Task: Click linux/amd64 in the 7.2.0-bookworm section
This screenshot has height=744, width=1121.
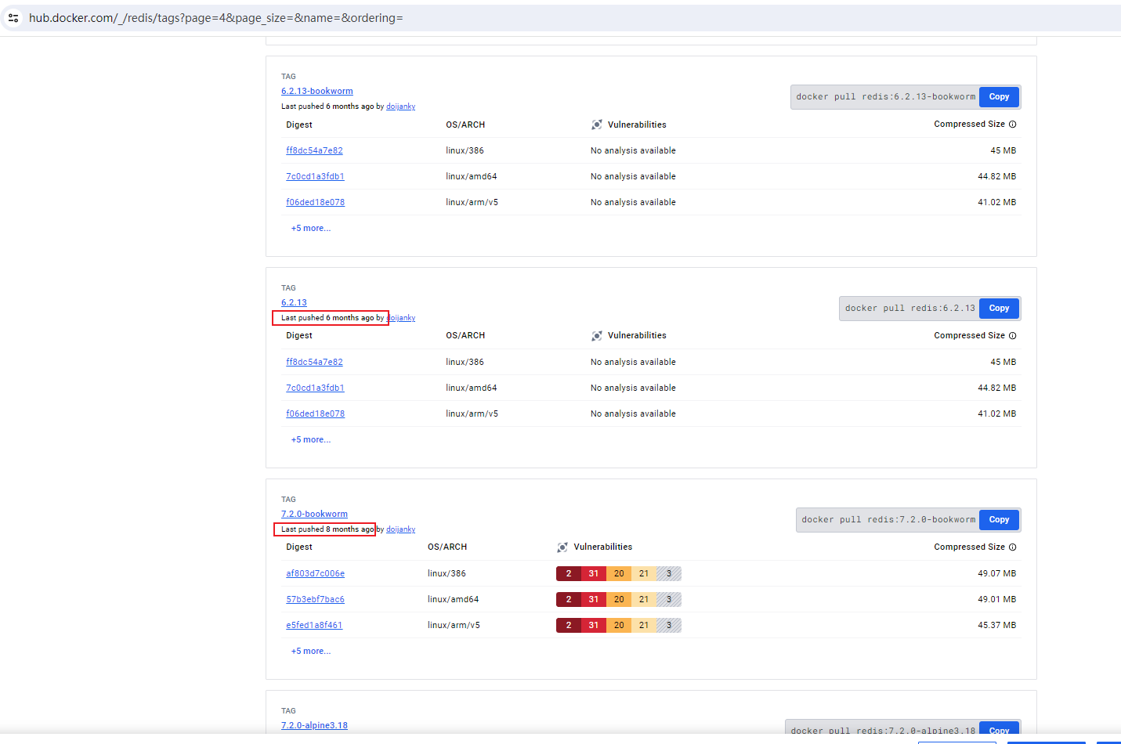Action: (x=453, y=599)
